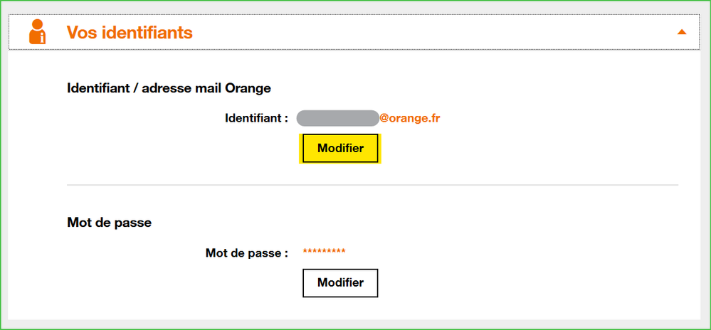Collapse the Vos identifiants section arrow

click(682, 32)
